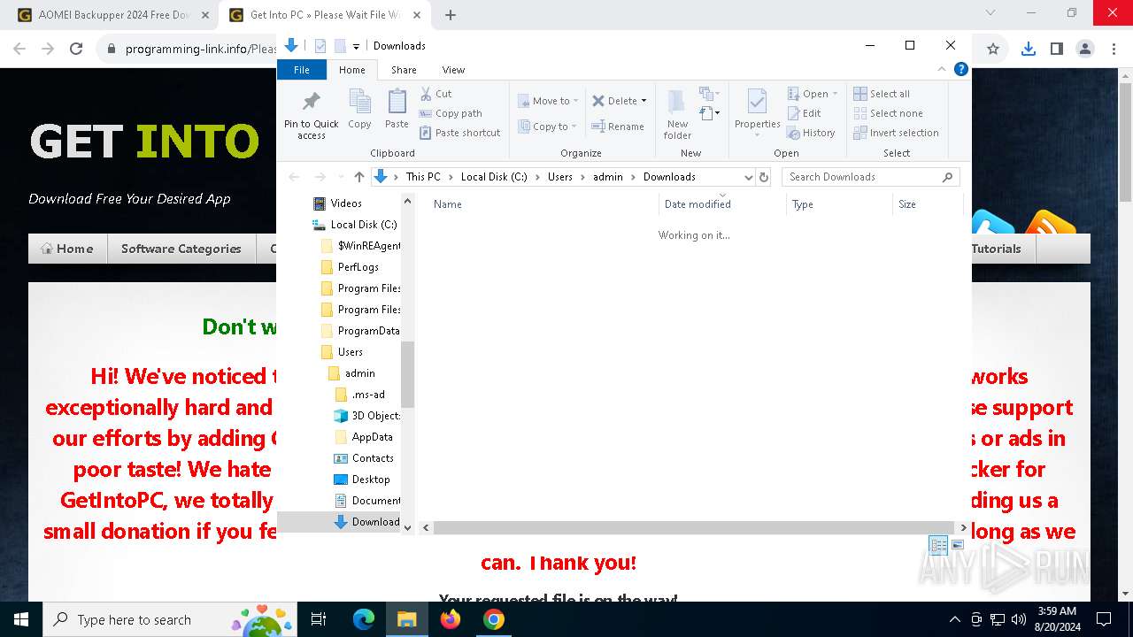Refresh the Downloads folder view
The height and width of the screenshot is (637, 1133).
pyautogui.click(x=764, y=177)
